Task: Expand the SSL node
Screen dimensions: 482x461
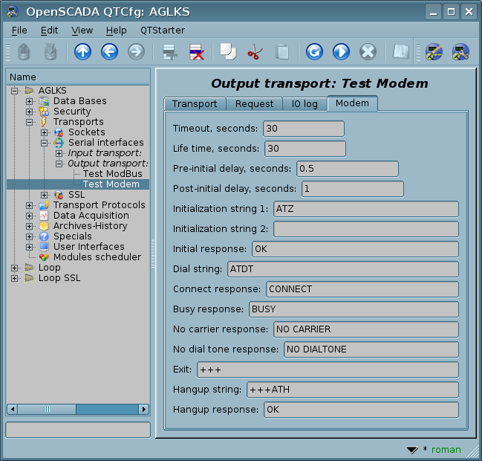Action: pyautogui.click(x=44, y=195)
